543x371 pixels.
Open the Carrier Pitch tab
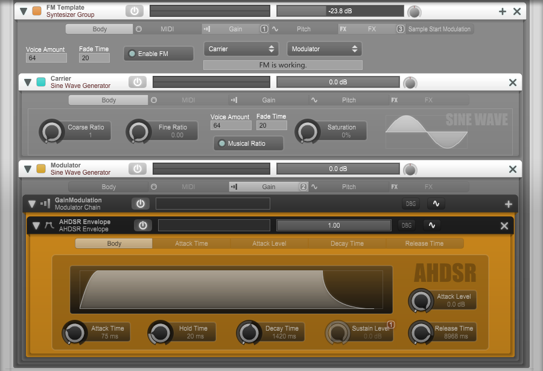coord(349,100)
